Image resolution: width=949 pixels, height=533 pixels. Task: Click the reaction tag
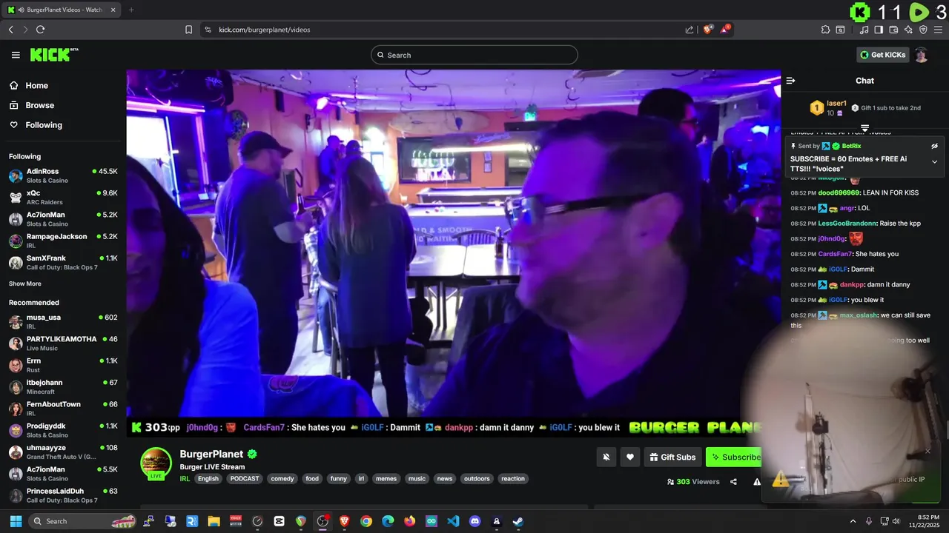tap(513, 479)
